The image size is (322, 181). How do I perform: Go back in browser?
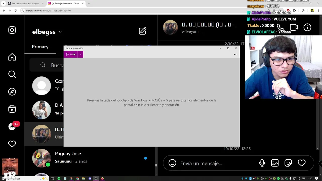(x=4, y=11)
